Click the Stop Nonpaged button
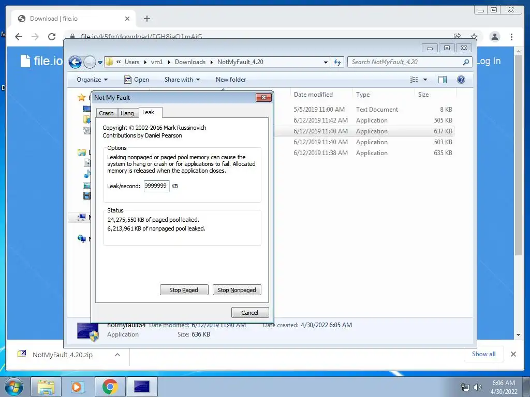 [237, 290]
